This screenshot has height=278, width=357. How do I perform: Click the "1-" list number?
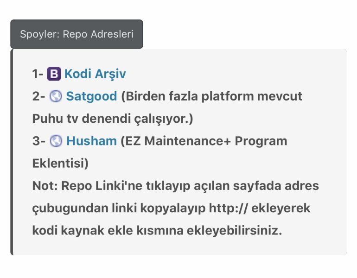[38, 74]
